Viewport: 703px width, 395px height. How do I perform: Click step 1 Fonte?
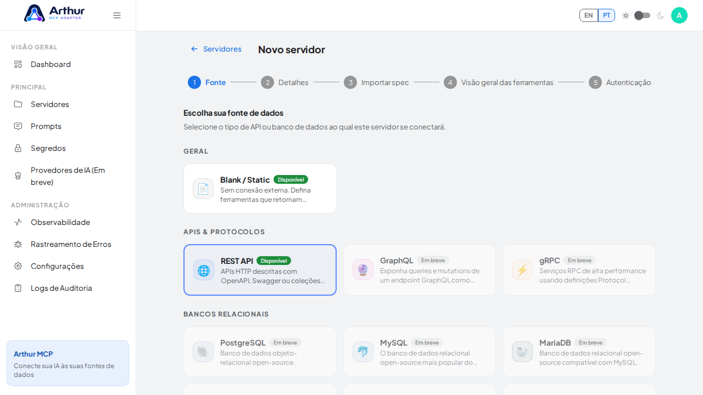click(x=207, y=82)
